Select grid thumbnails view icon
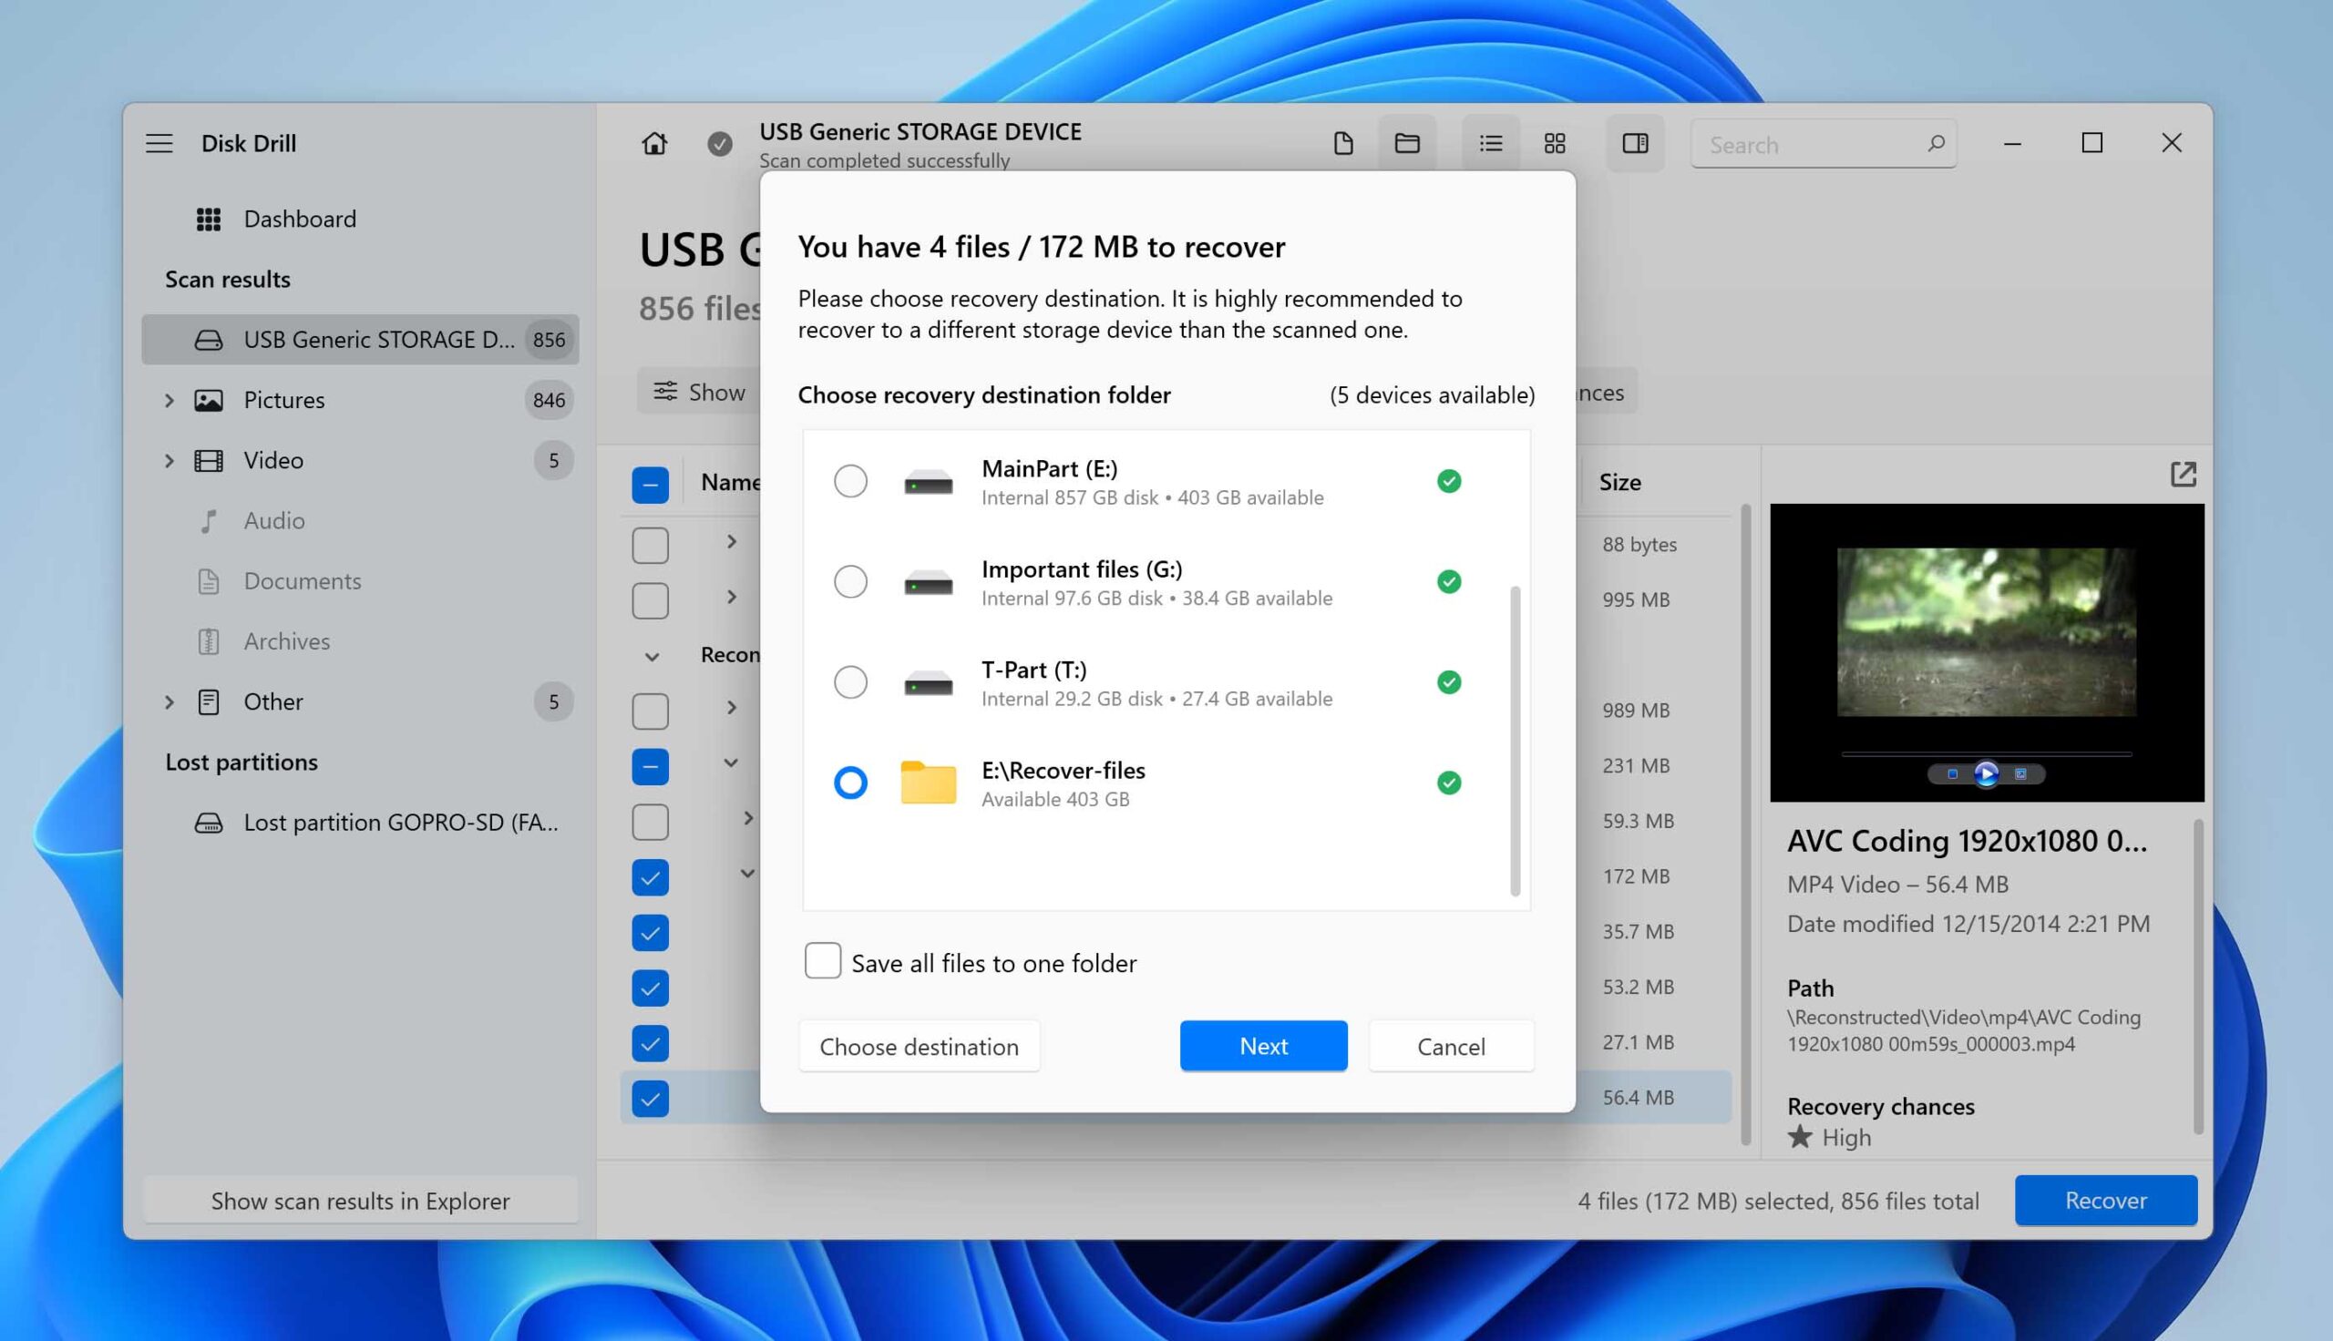 click(1555, 143)
